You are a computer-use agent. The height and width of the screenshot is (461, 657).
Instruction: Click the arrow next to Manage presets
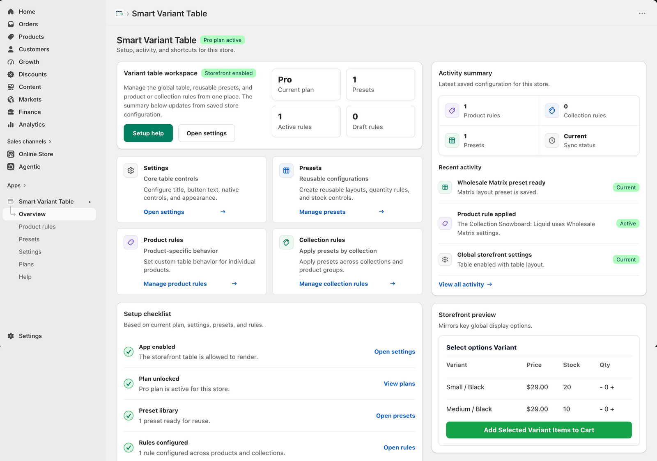coord(381,212)
